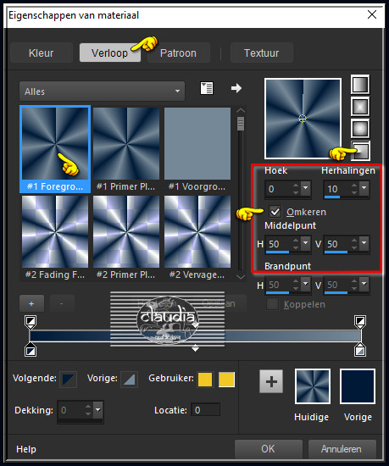Select the rectangular gradient style icon
389x466 pixels.
click(x=360, y=107)
